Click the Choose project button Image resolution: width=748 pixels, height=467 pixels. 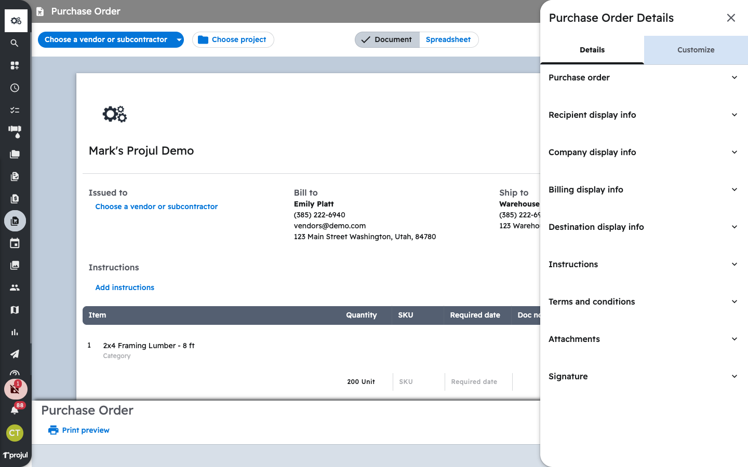pos(233,39)
